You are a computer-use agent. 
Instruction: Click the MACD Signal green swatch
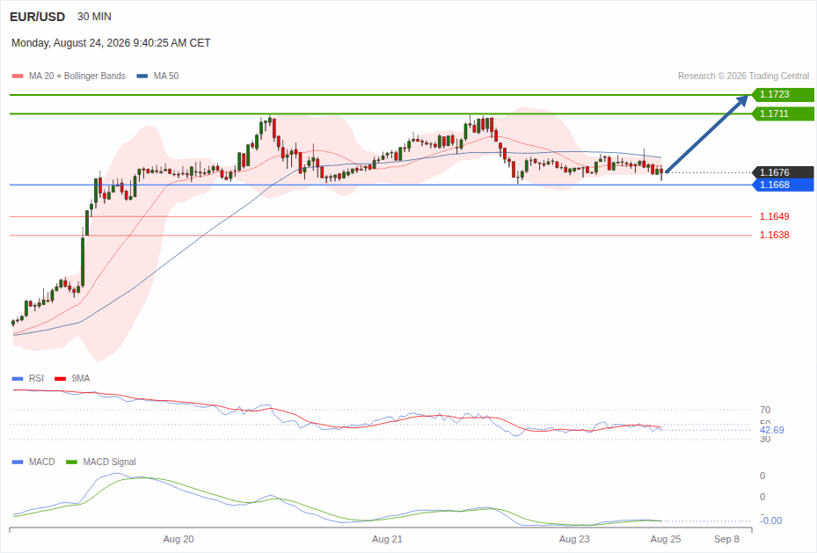(x=72, y=462)
